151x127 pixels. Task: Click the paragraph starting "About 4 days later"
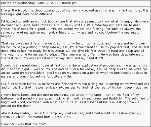point(71,115)
